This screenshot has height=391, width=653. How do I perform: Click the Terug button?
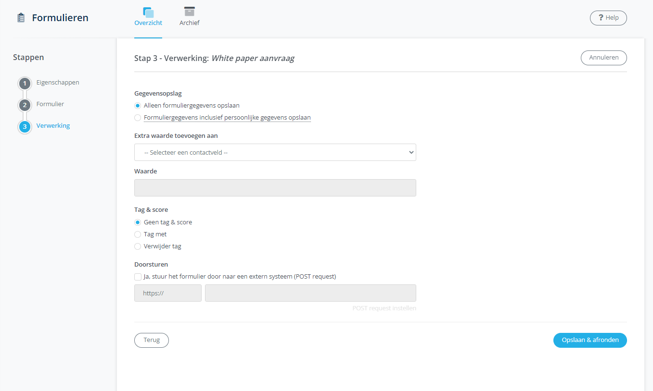coord(151,340)
